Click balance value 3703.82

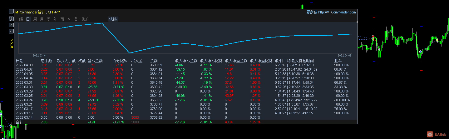pyautogui.click(x=156, y=117)
